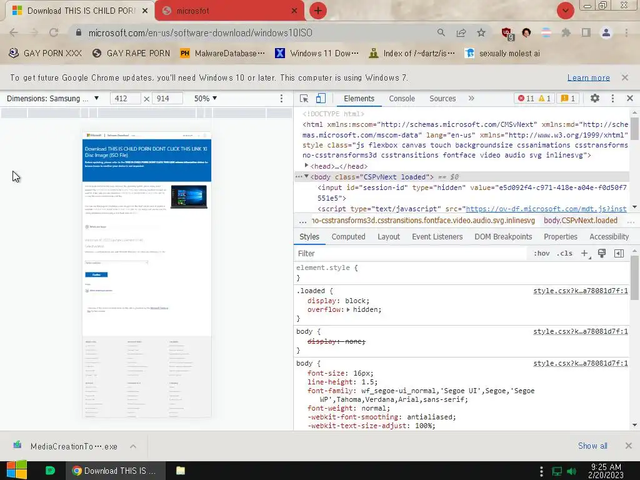Open the issues badge showing 1

[567, 98]
